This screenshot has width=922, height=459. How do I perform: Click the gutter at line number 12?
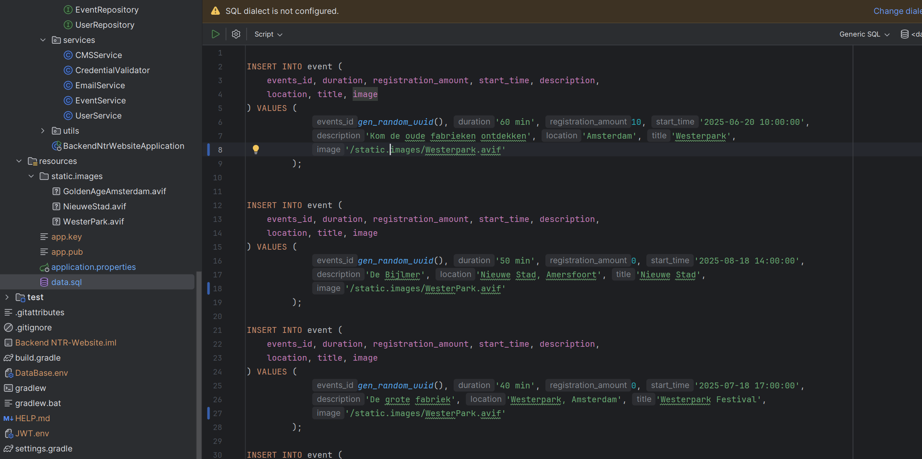(x=218, y=205)
